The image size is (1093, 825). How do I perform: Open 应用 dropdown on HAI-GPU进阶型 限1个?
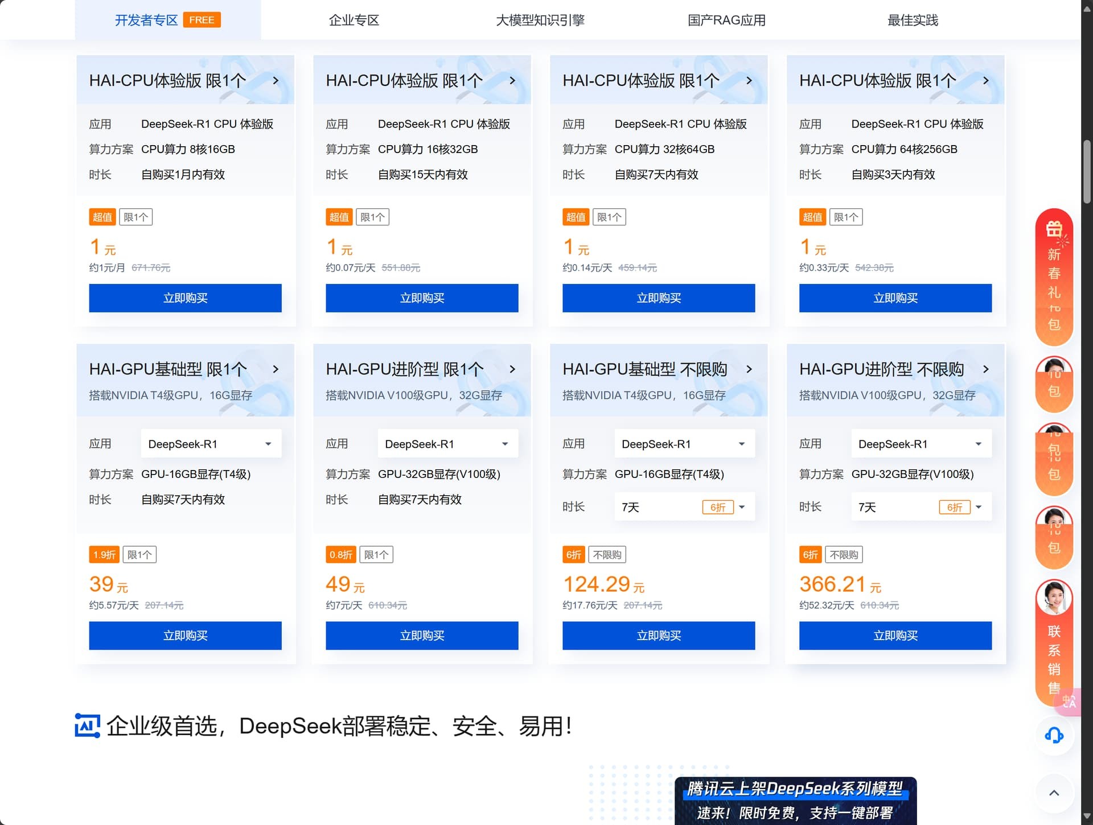click(447, 444)
